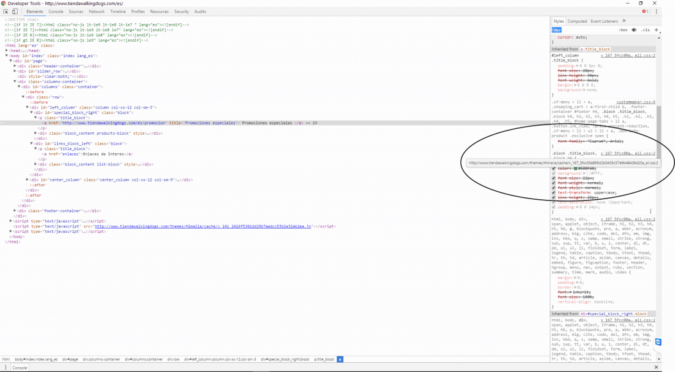Collapse the div#page node
Screen dimensions: 675x372
coord(11,61)
